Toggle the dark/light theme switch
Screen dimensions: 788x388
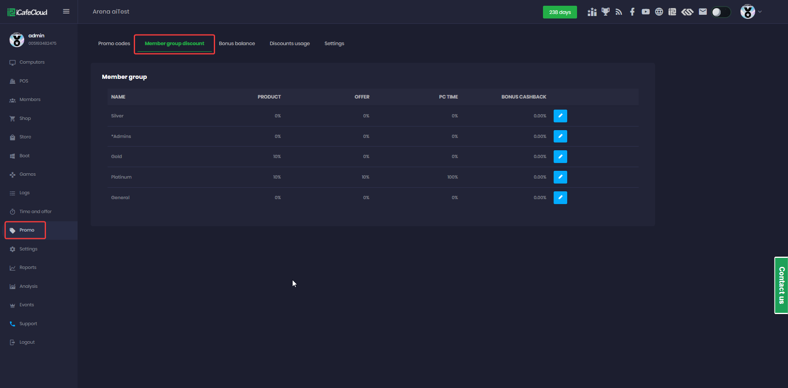(x=721, y=12)
